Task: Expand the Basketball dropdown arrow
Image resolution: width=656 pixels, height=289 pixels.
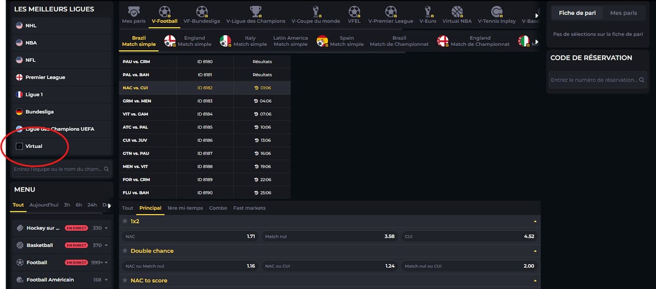Action: 107,245
